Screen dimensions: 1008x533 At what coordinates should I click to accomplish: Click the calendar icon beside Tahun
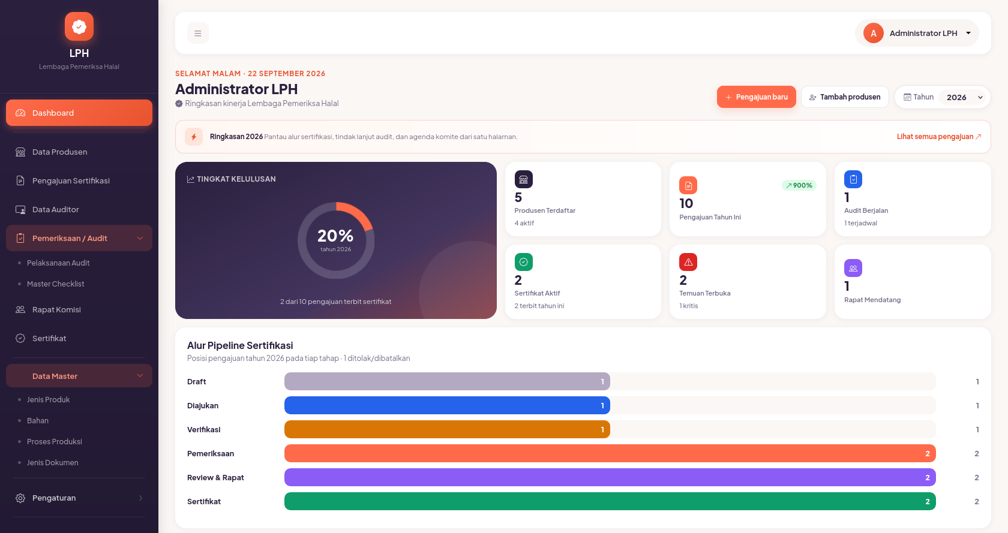[908, 97]
